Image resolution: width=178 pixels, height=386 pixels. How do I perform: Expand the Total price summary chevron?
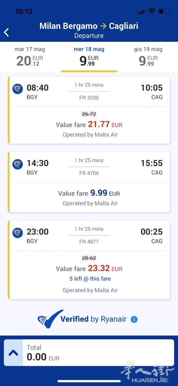pos(13,353)
